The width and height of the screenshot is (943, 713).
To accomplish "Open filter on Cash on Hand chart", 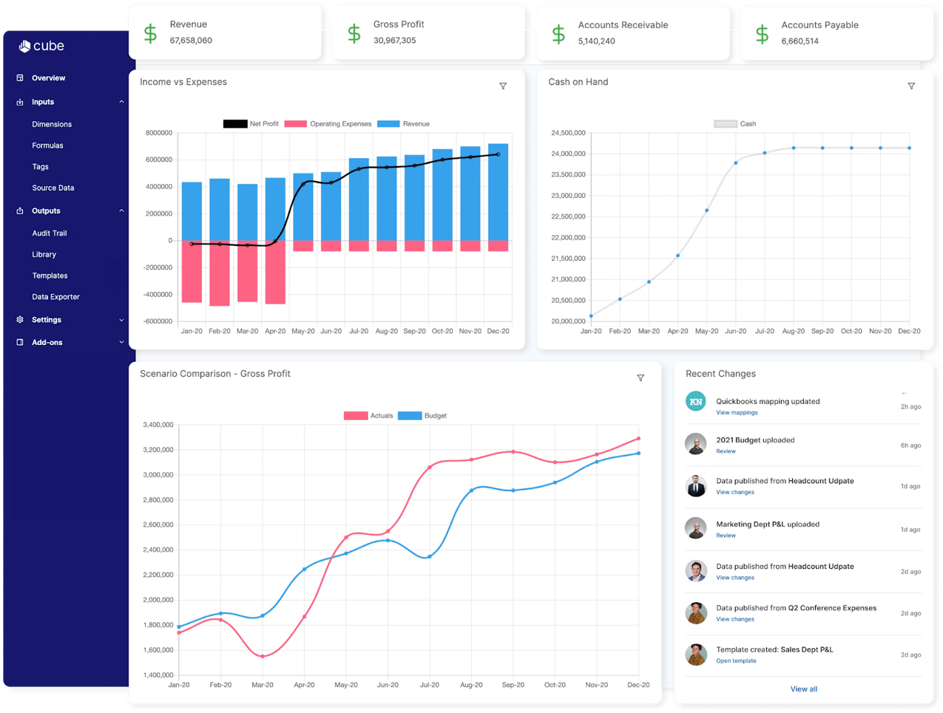I will (911, 86).
